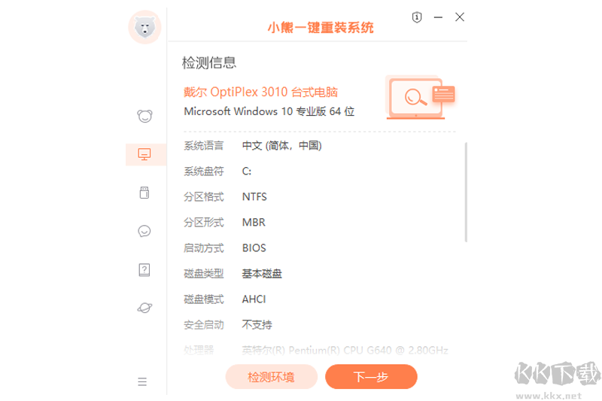Screen dimensions: 602x401
Task: Click the planet sidebar icon
Action: coord(144,307)
